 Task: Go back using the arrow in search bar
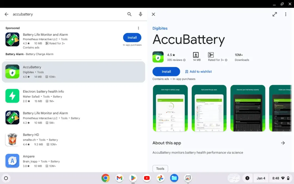(6, 14)
